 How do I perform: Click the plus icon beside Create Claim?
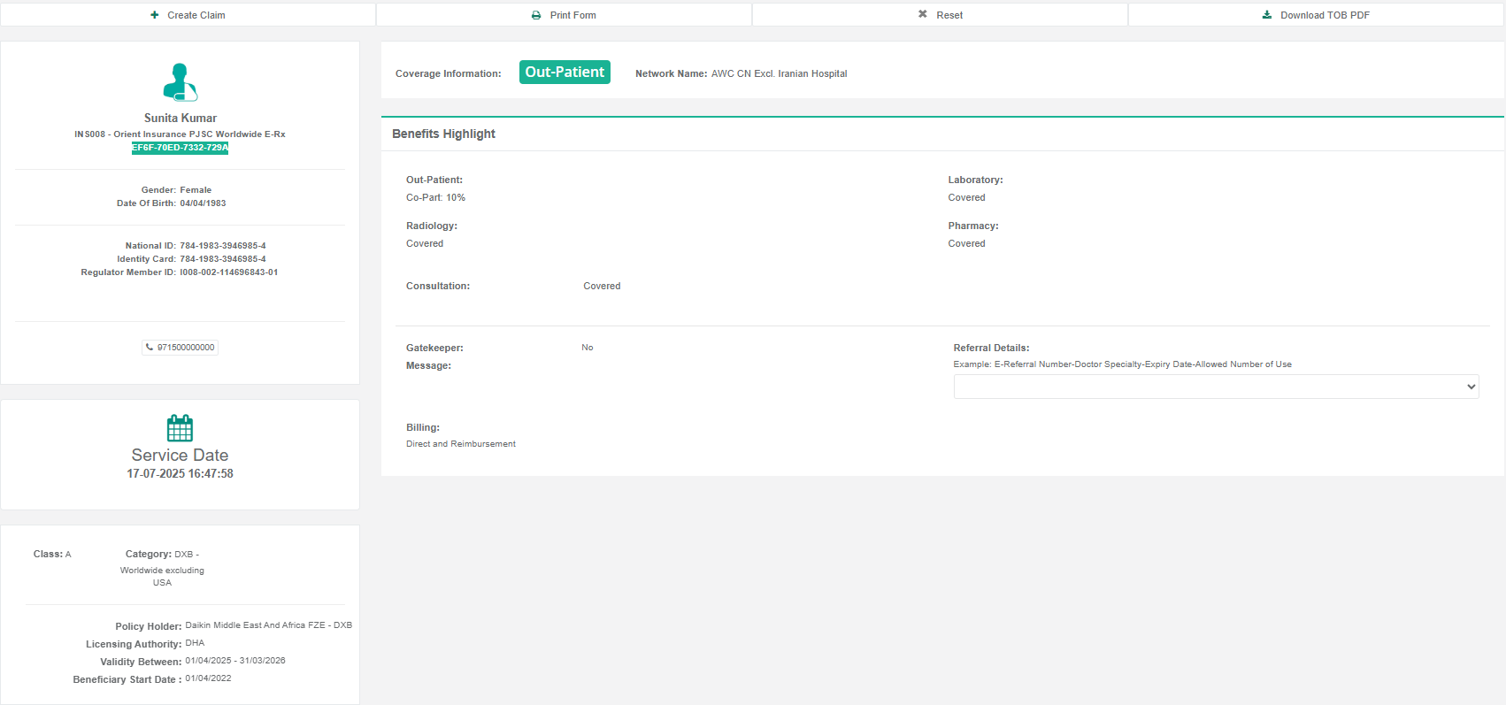[155, 15]
